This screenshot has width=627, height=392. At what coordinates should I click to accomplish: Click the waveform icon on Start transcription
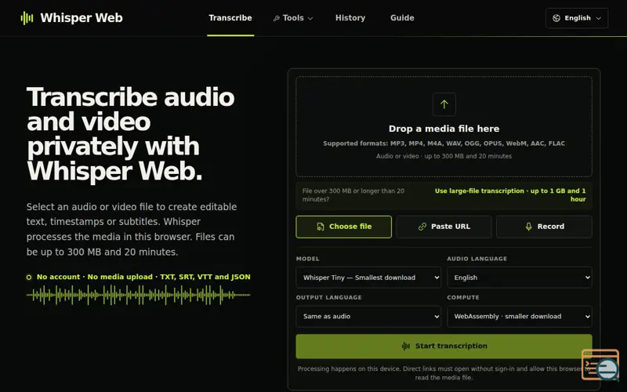tap(405, 346)
